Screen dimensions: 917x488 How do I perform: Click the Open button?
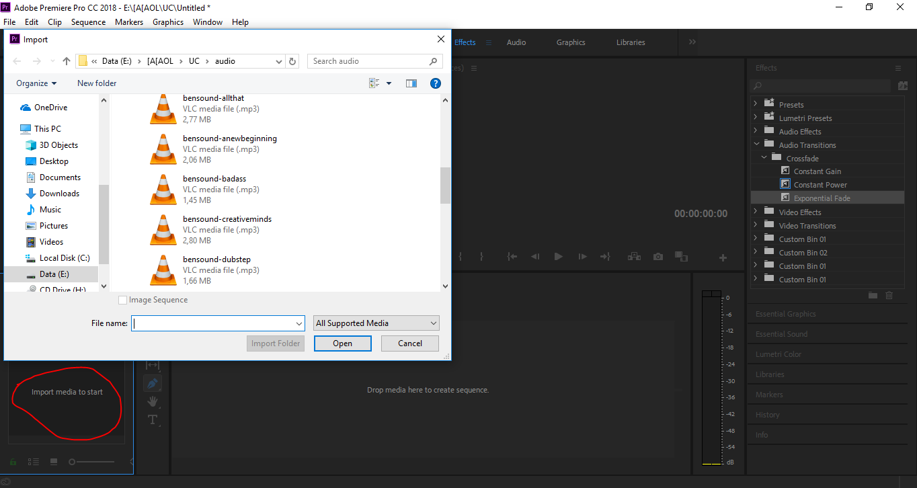click(x=343, y=343)
